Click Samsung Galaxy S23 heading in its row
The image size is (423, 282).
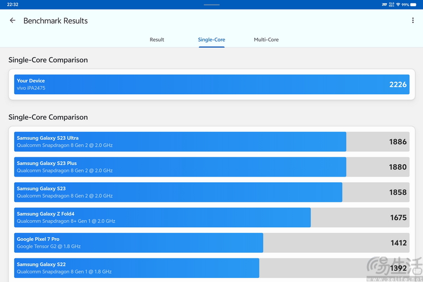tap(41, 188)
